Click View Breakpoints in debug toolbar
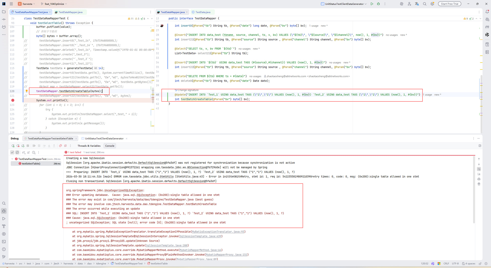The width and height of the screenshot is (491, 268). coord(60,146)
